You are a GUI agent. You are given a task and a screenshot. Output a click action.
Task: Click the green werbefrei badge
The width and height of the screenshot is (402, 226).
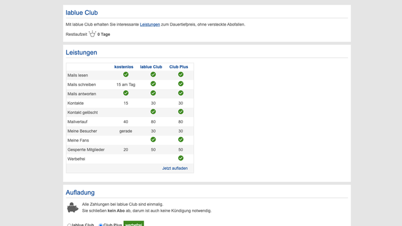(133, 224)
